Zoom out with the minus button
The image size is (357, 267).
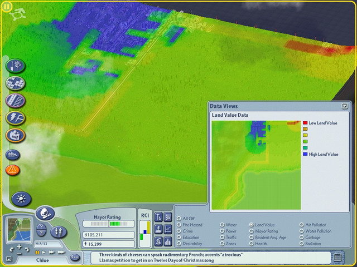(x=19, y=254)
